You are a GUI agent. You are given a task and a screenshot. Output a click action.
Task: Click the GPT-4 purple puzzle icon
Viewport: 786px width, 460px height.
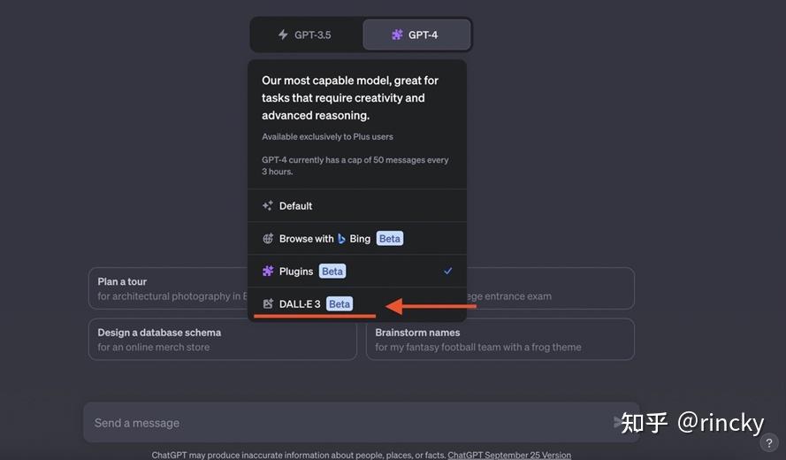click(x=397, y=34)
